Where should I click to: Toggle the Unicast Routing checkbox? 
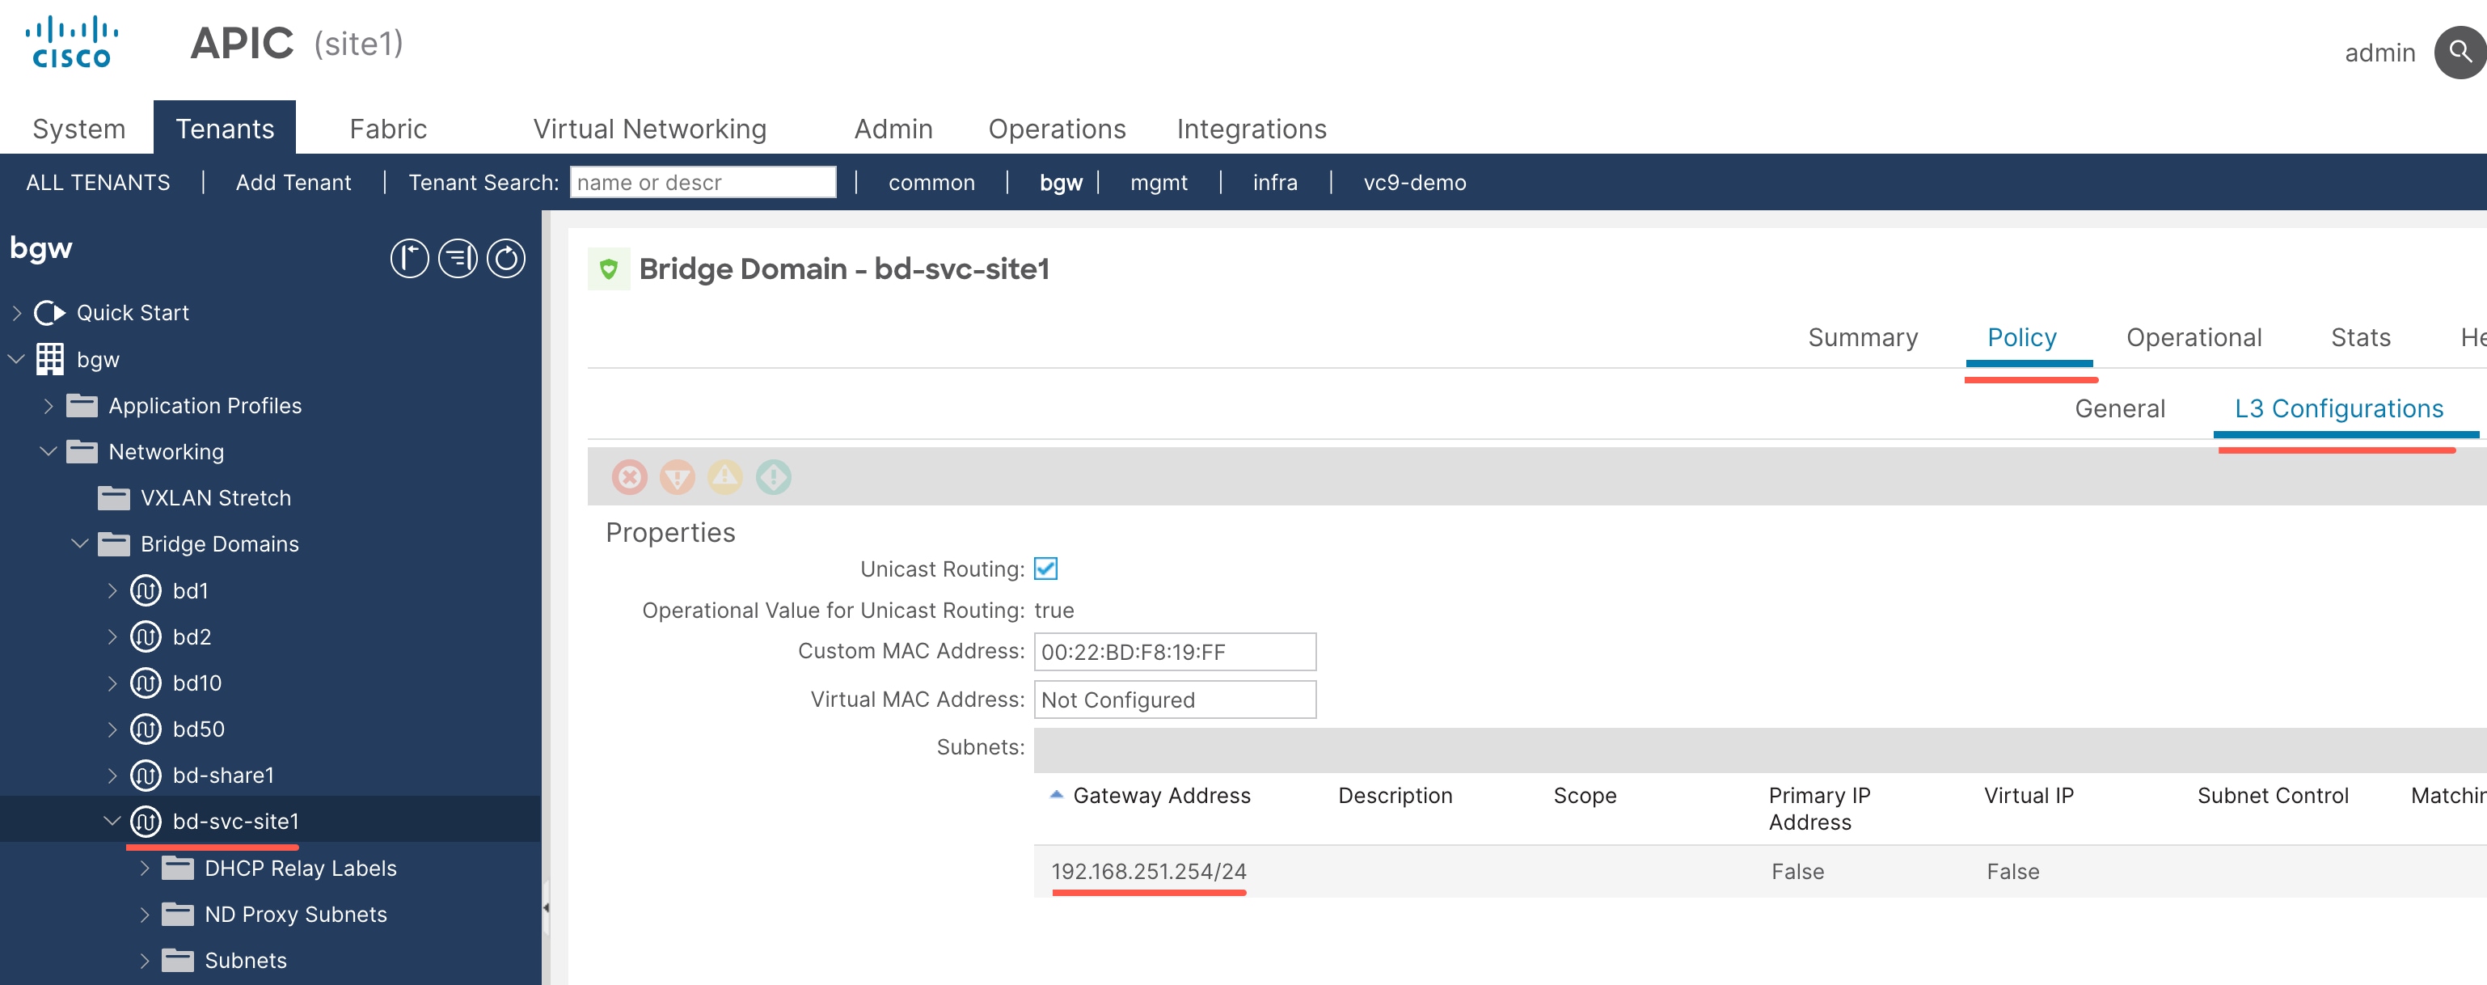click(x=1045, y=569)
